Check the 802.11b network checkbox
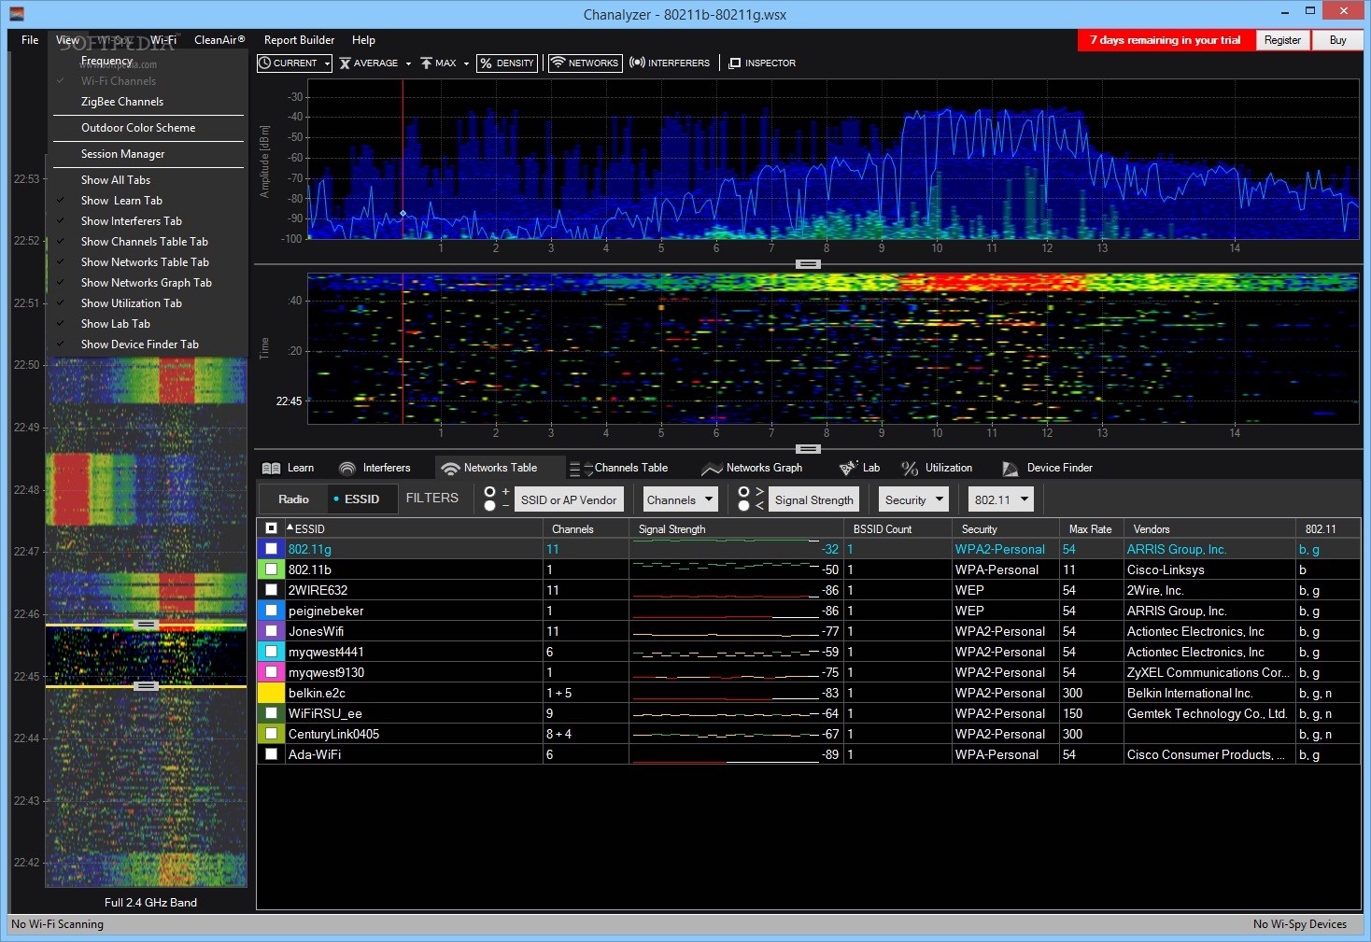The width and height of the screenshot is (1371, 942). (x=271, y=569)
